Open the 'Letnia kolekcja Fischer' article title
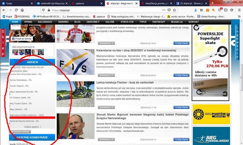The height and width of the screenshot is (145, 243). [x=125, y=83]
